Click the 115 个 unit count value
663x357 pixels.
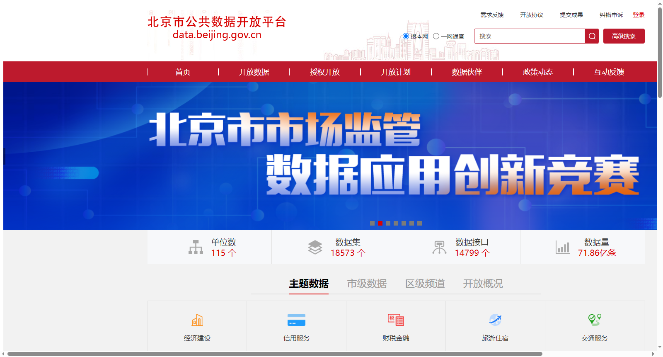[223, 253]
